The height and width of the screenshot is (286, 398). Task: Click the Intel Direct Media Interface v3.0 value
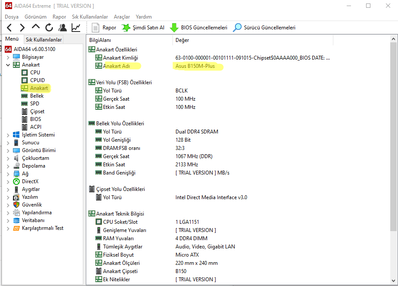(x=211, y=197)
